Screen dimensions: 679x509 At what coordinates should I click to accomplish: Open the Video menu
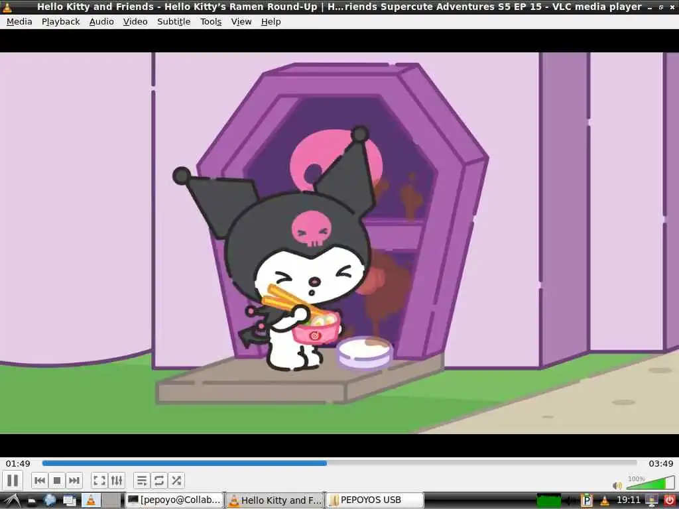click(x=135, y=22)
